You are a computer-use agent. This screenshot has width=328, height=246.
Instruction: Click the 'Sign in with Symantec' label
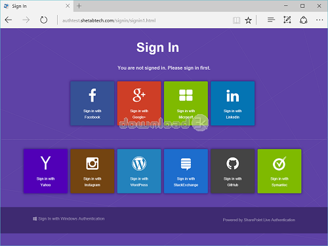click(x=279, y=182)
